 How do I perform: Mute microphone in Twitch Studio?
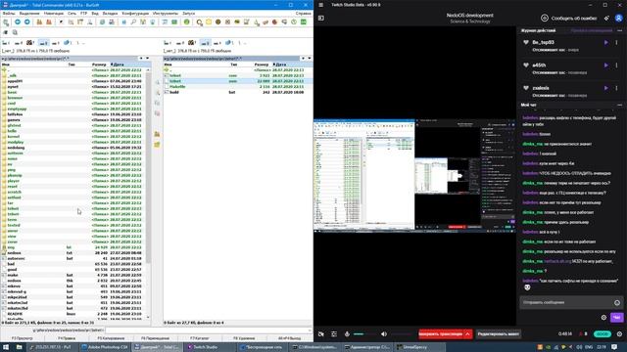pyautogui.click(x=347, y=334)
